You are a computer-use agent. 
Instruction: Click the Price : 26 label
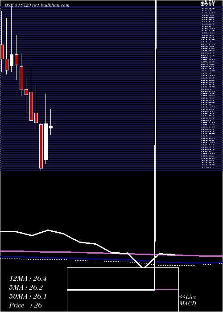point(25,305)
